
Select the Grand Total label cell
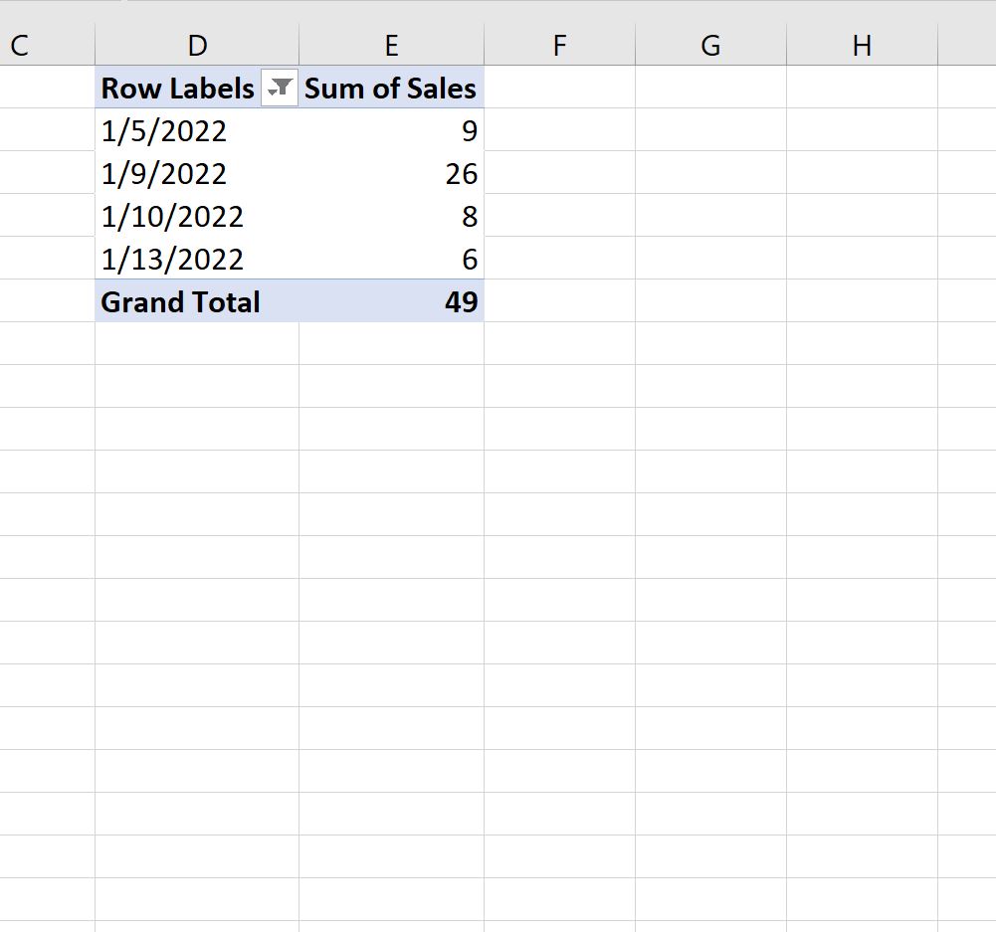(197, 301)
